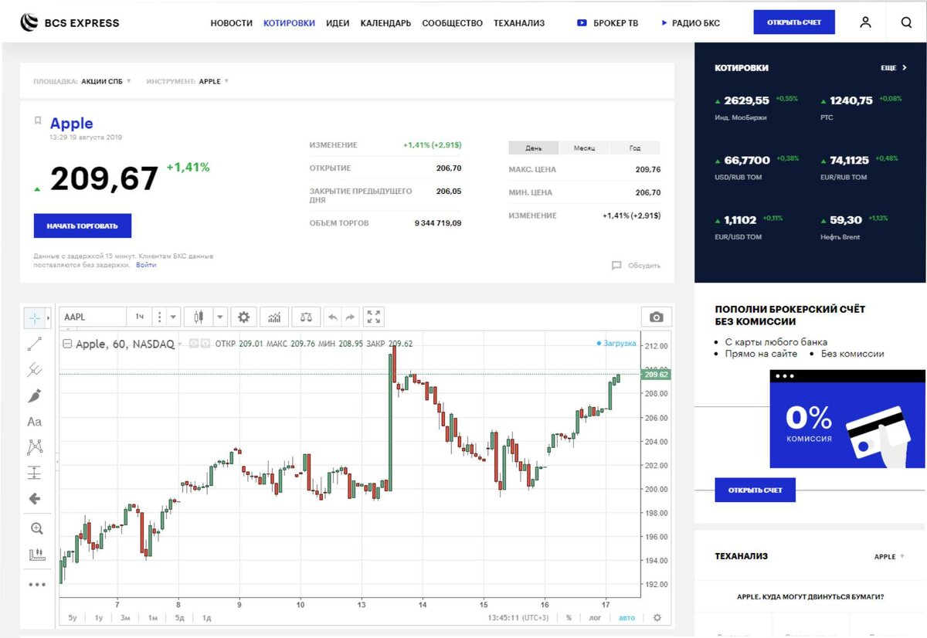Open the site search magnifier
The height and width of the screenshot is (638, 927).
pos(906,22)
